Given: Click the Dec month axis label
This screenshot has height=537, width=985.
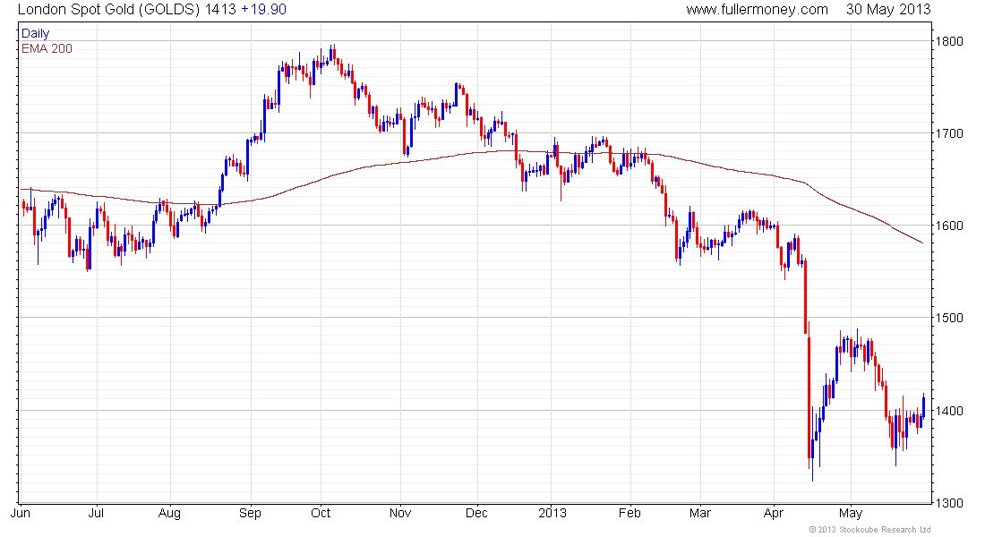Looking at the screenshot, I should point(476,513).
